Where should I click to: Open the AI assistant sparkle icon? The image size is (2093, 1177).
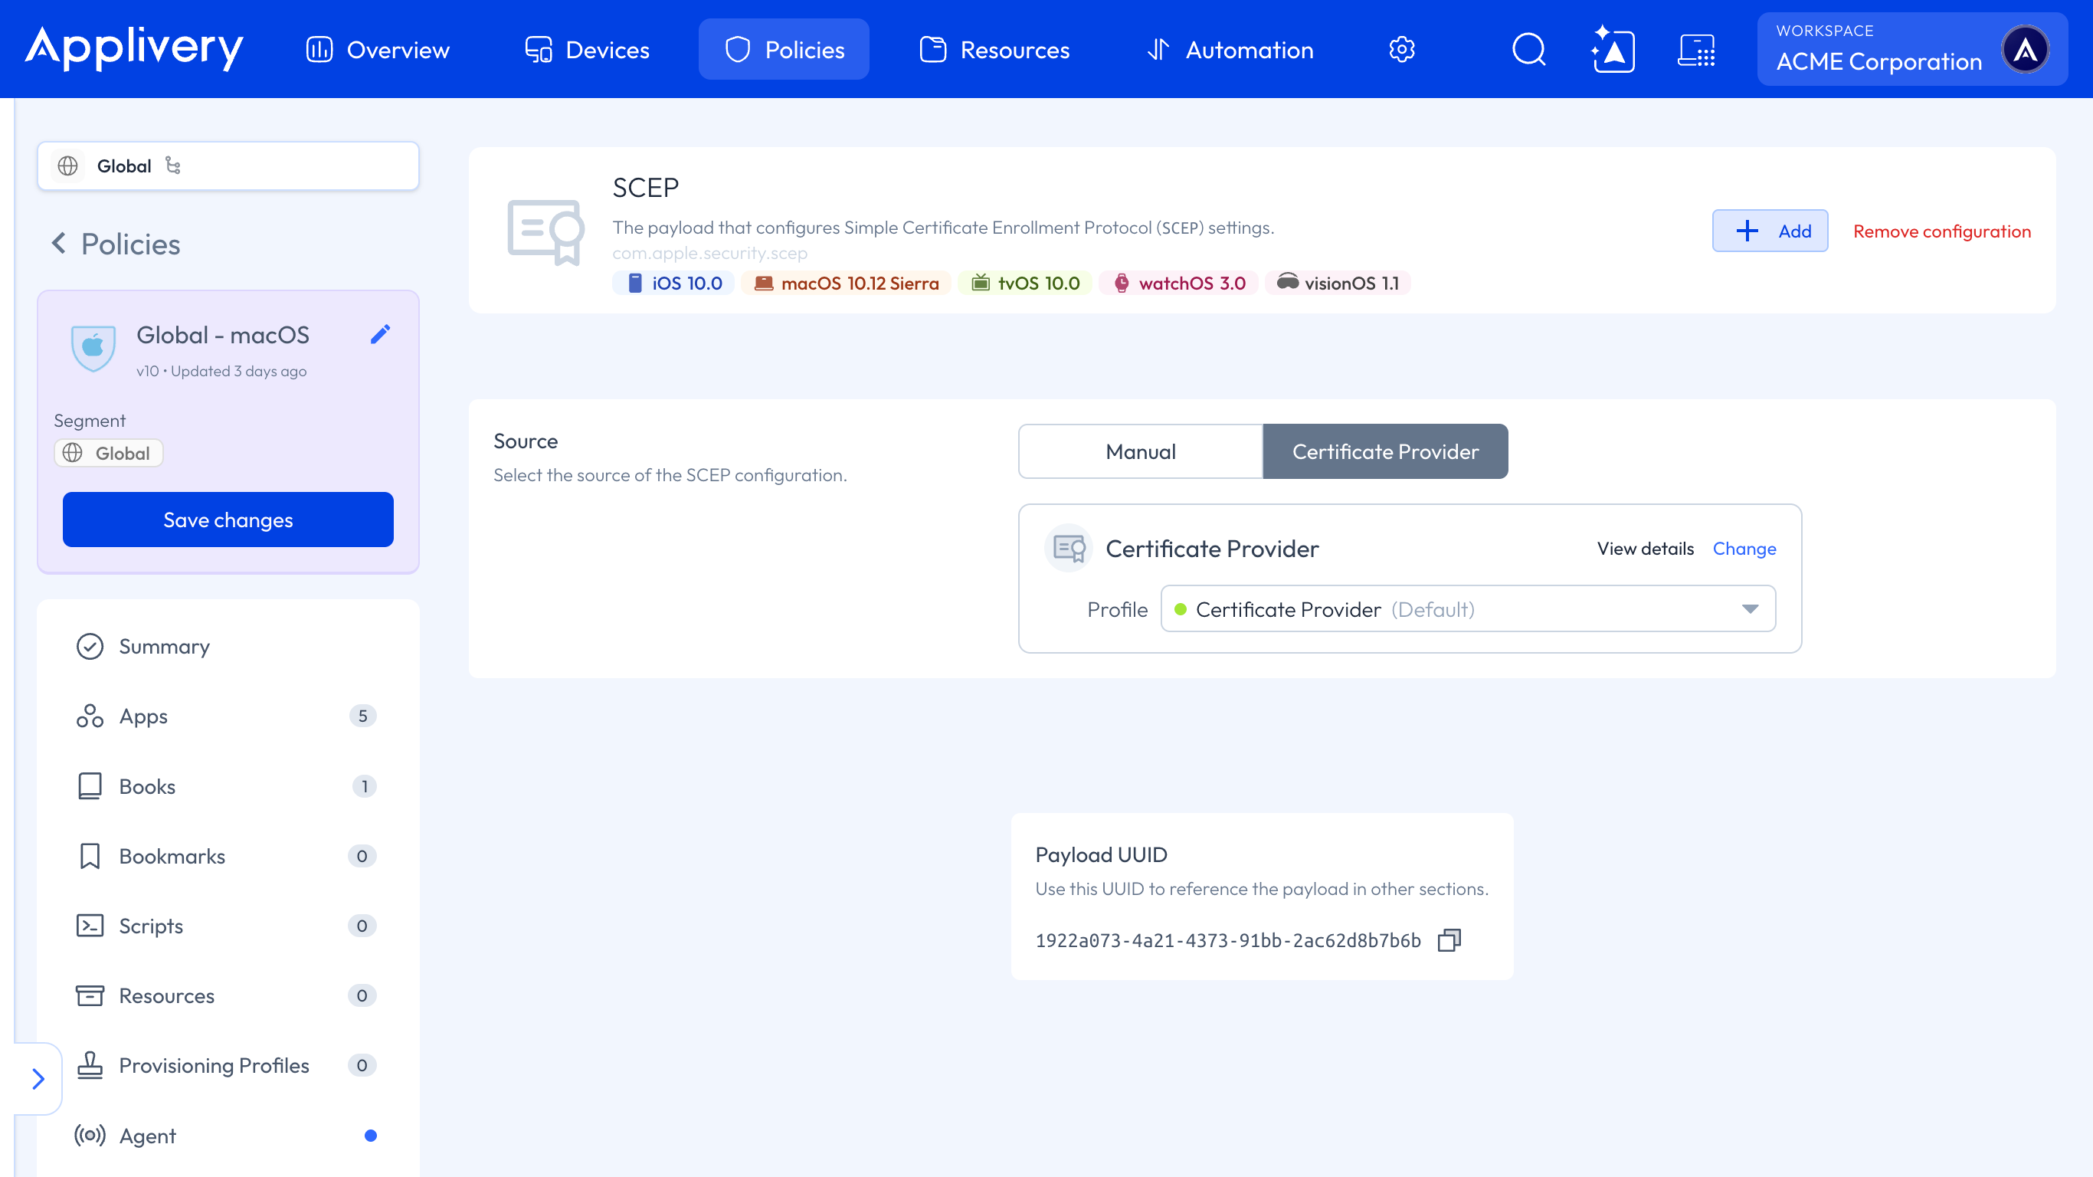(x=1613, y=50)
